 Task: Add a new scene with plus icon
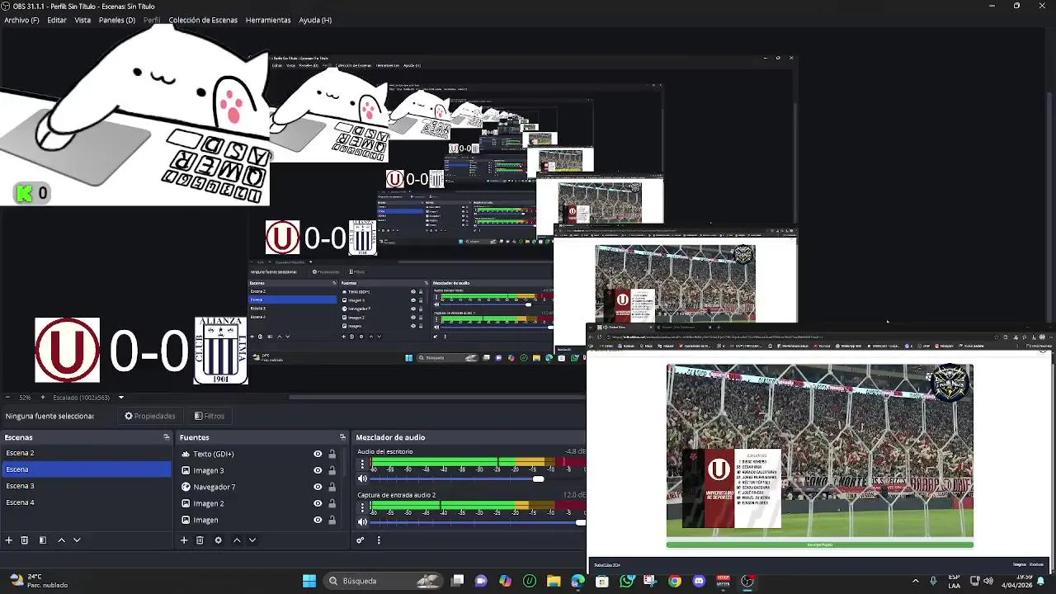[x=9, y=540]
